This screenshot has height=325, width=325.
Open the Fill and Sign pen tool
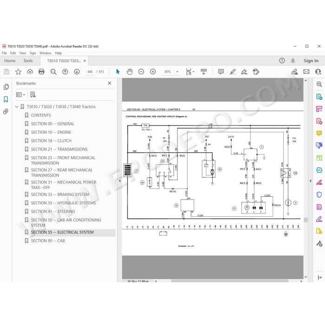click(x=244, y=71)
